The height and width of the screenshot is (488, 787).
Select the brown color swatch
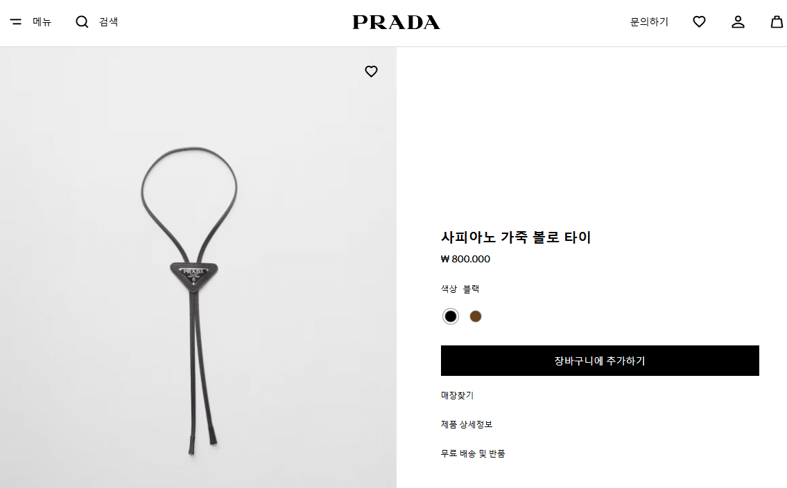coord(475,316)
